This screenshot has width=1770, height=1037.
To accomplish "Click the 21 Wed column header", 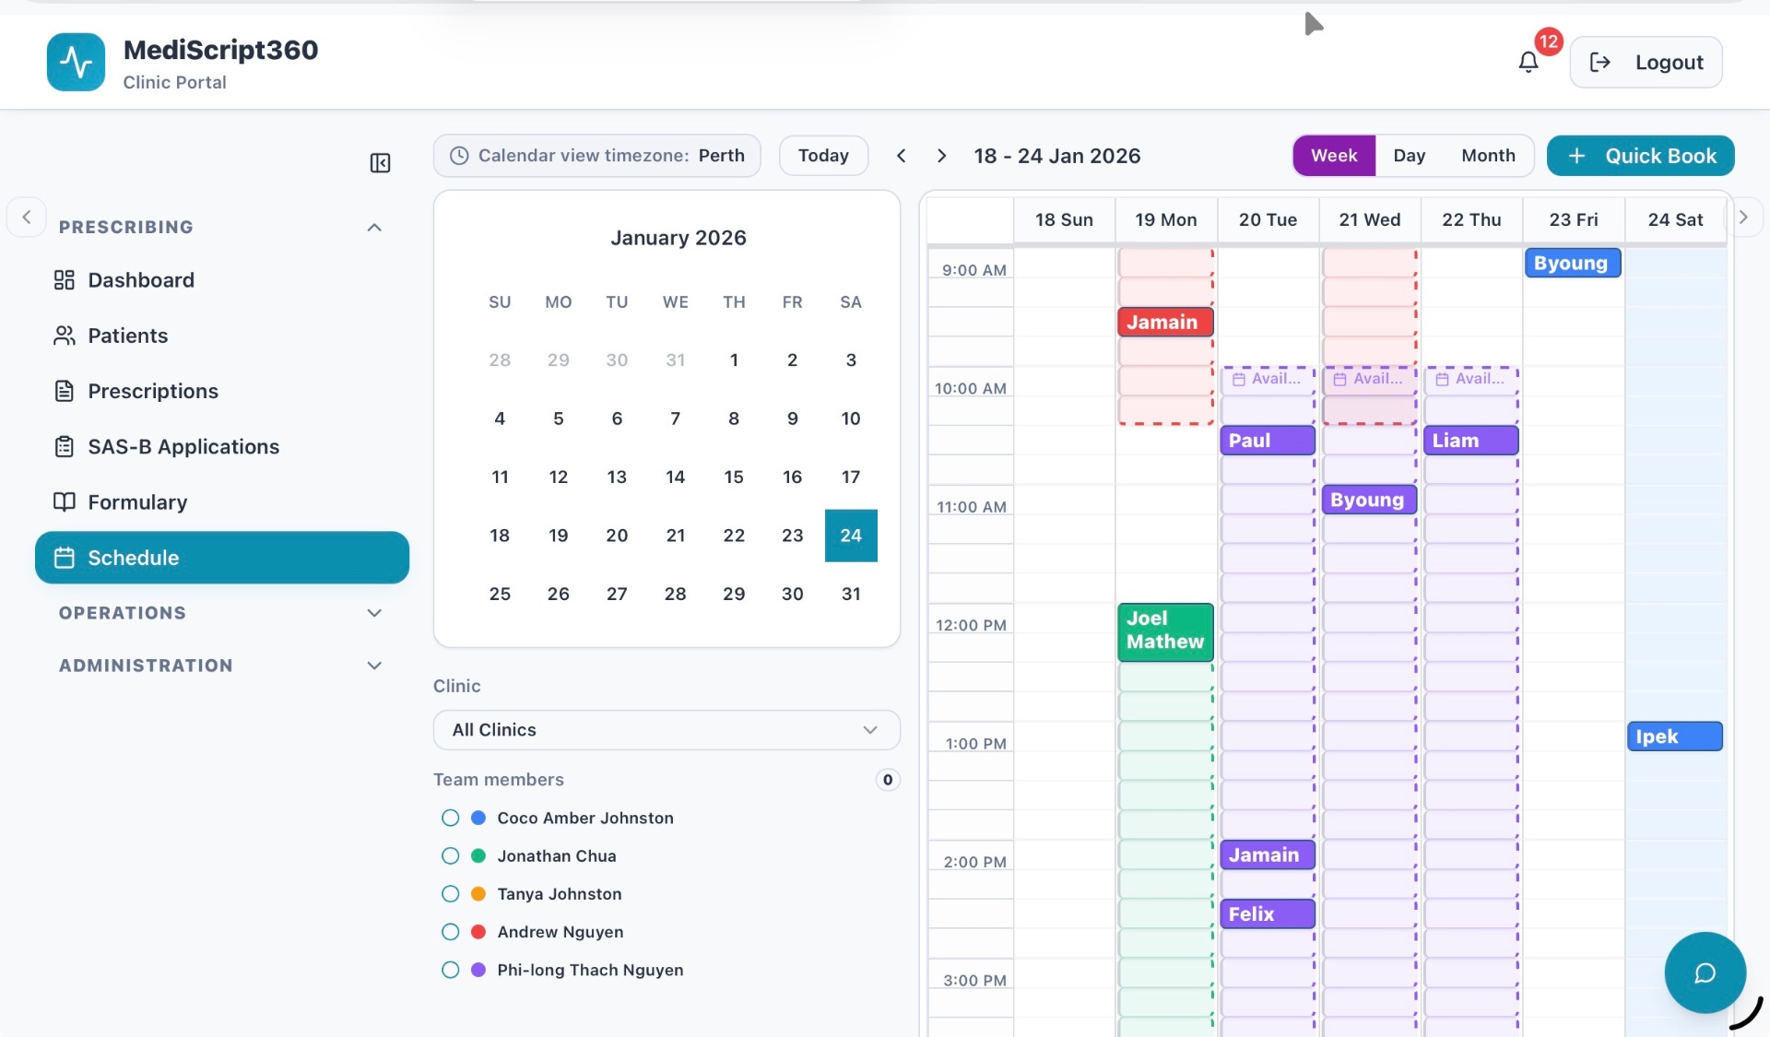I will [x=1370, y=219].
